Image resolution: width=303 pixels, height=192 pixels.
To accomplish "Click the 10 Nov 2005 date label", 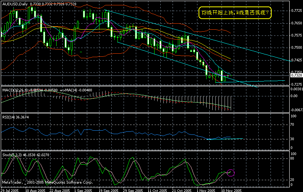I will pyautogui.click(x=231, y=189).
